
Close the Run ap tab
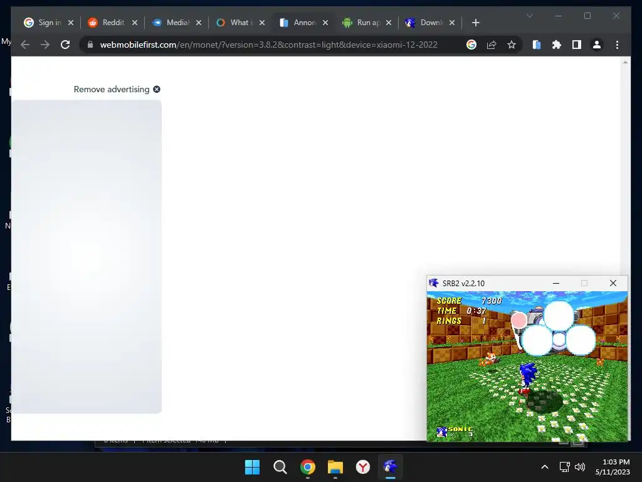pos(389,23)
